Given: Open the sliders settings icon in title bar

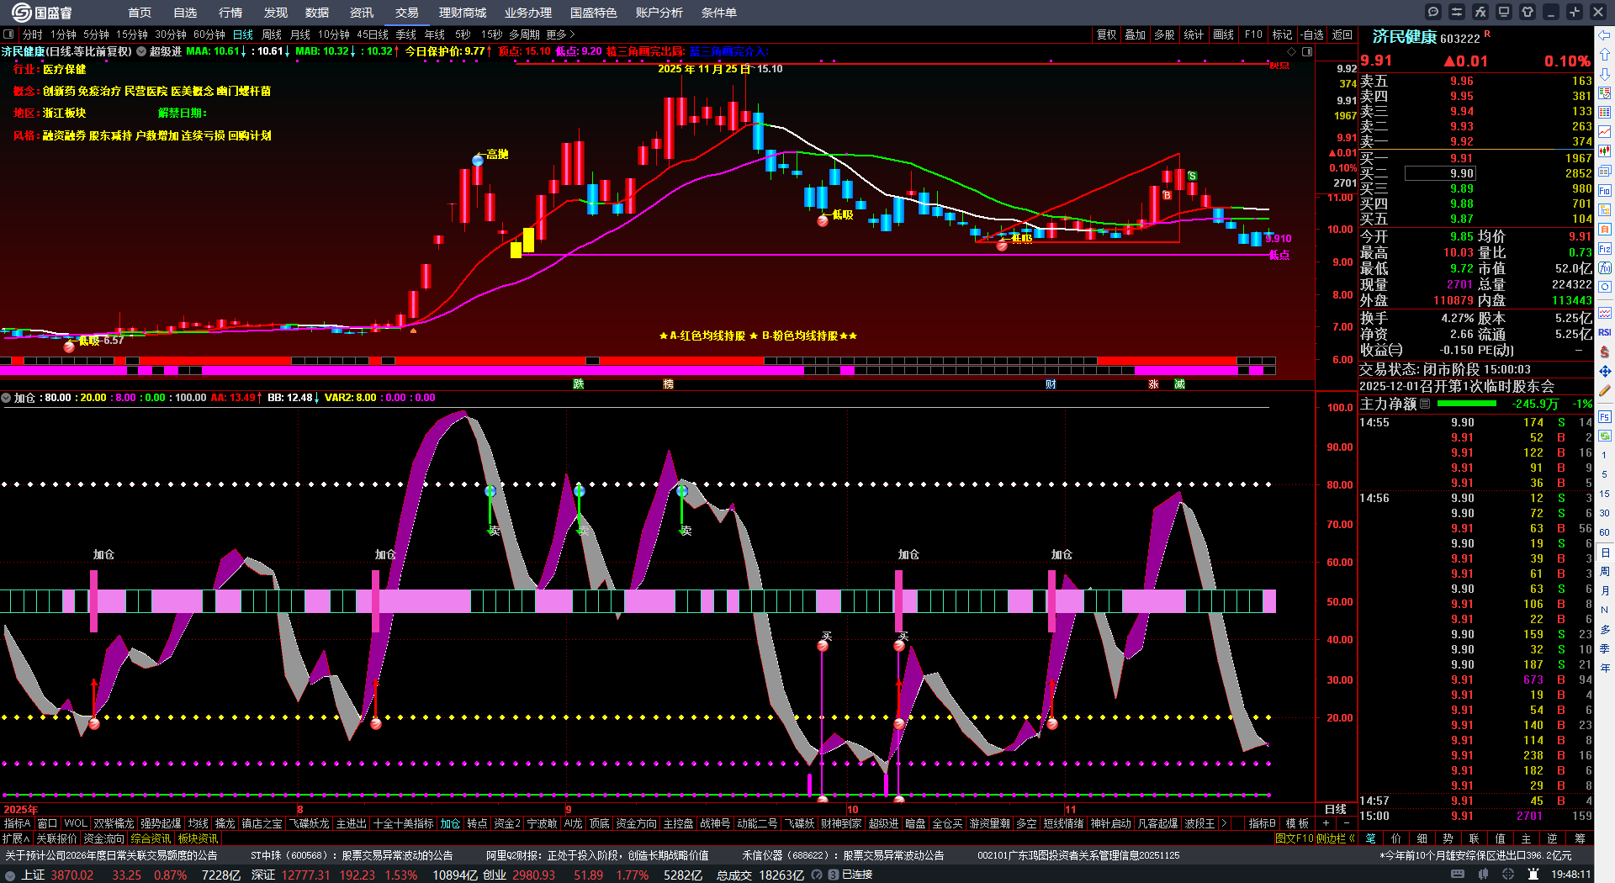Looking at the screenshot, I should click(x=1457, y=12).
